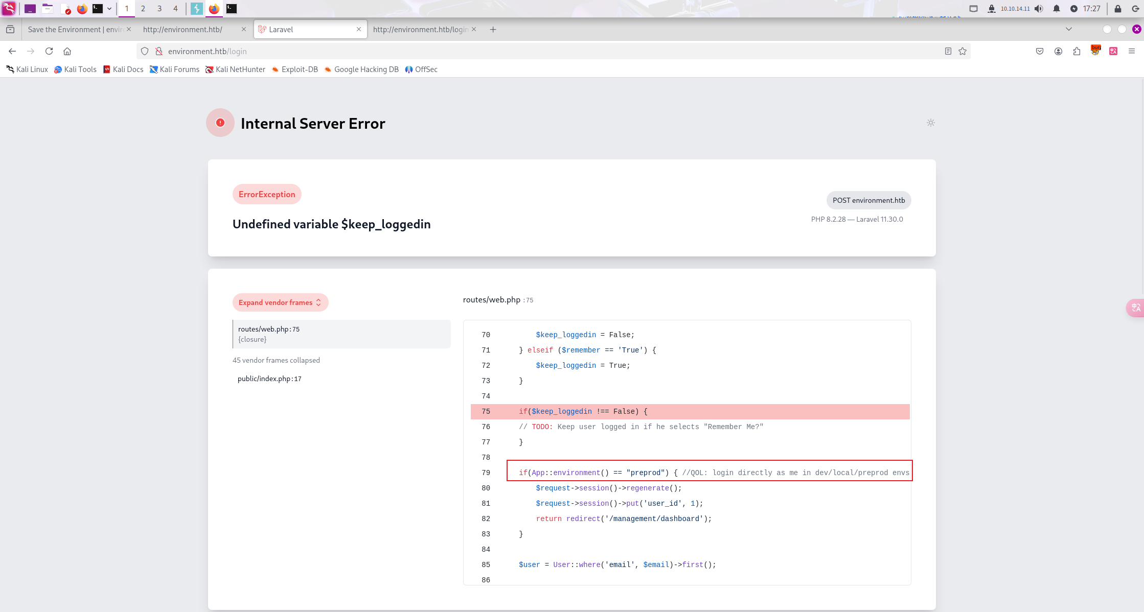1144x612 pixels.
Task: Click 45 vendor frames collapsed text
Action: (x=276, y=360)
